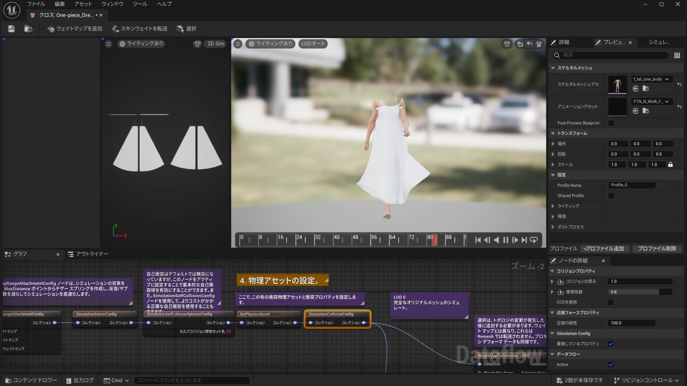This screenshot has width=687, height=386.
Task: Open the ツール menu
Action: (x=140, y=4)
